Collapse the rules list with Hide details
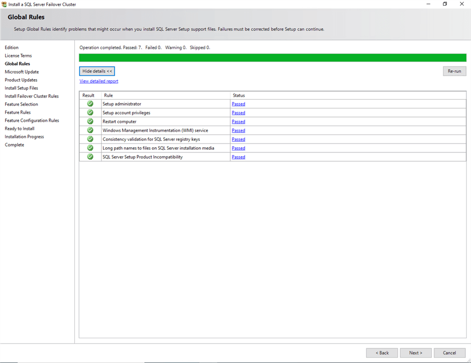The width and height of the screenshot is (471, 363). tap(97, 71)
